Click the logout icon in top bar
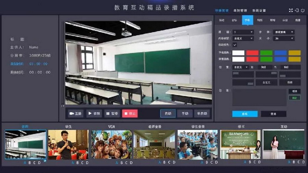 pyautogui.click(x=296, y=10)
